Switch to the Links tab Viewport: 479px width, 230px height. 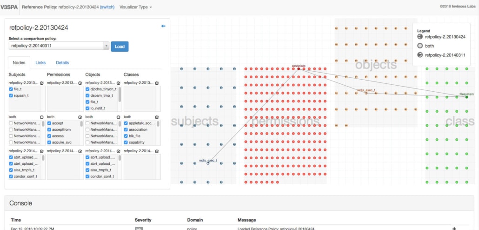[x=40, y=62]
